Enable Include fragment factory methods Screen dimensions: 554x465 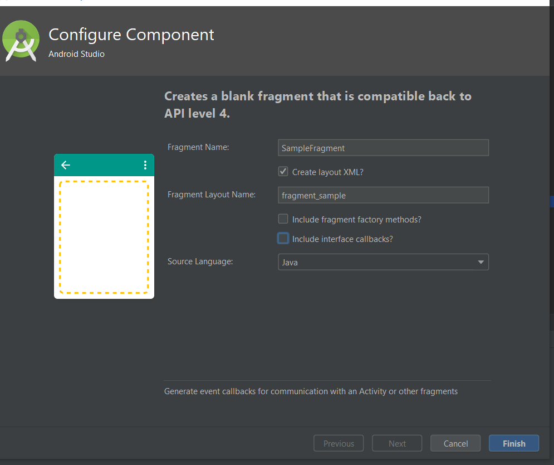283,219
